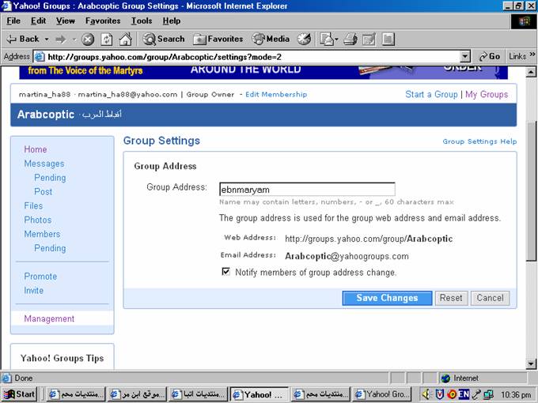Image resolution: width=538 pixels, height=403 pixels.
Task: Click the Discuss toolbar icon
Action: click(x=388, y=40)
